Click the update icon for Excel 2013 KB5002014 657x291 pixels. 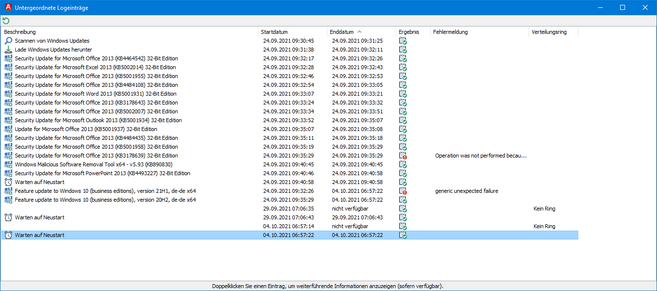tap(8, 67)
